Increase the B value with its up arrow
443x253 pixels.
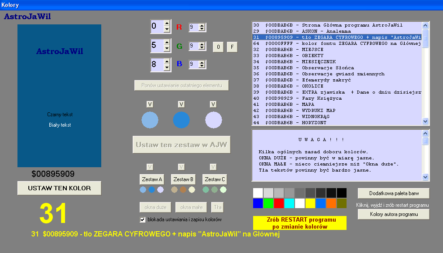click(167, 62)
